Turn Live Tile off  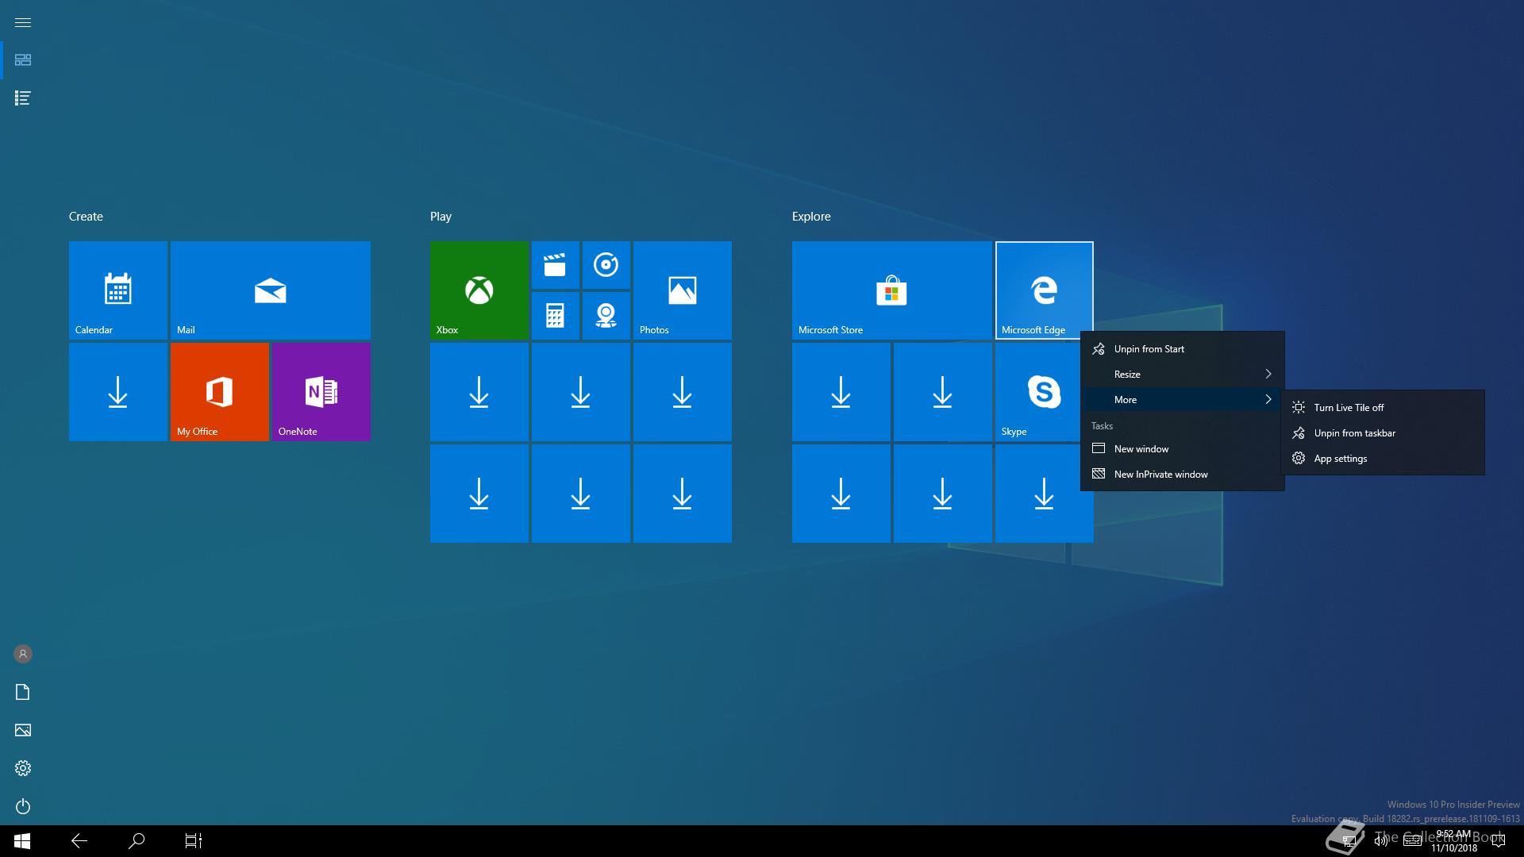coord(1383,408)
